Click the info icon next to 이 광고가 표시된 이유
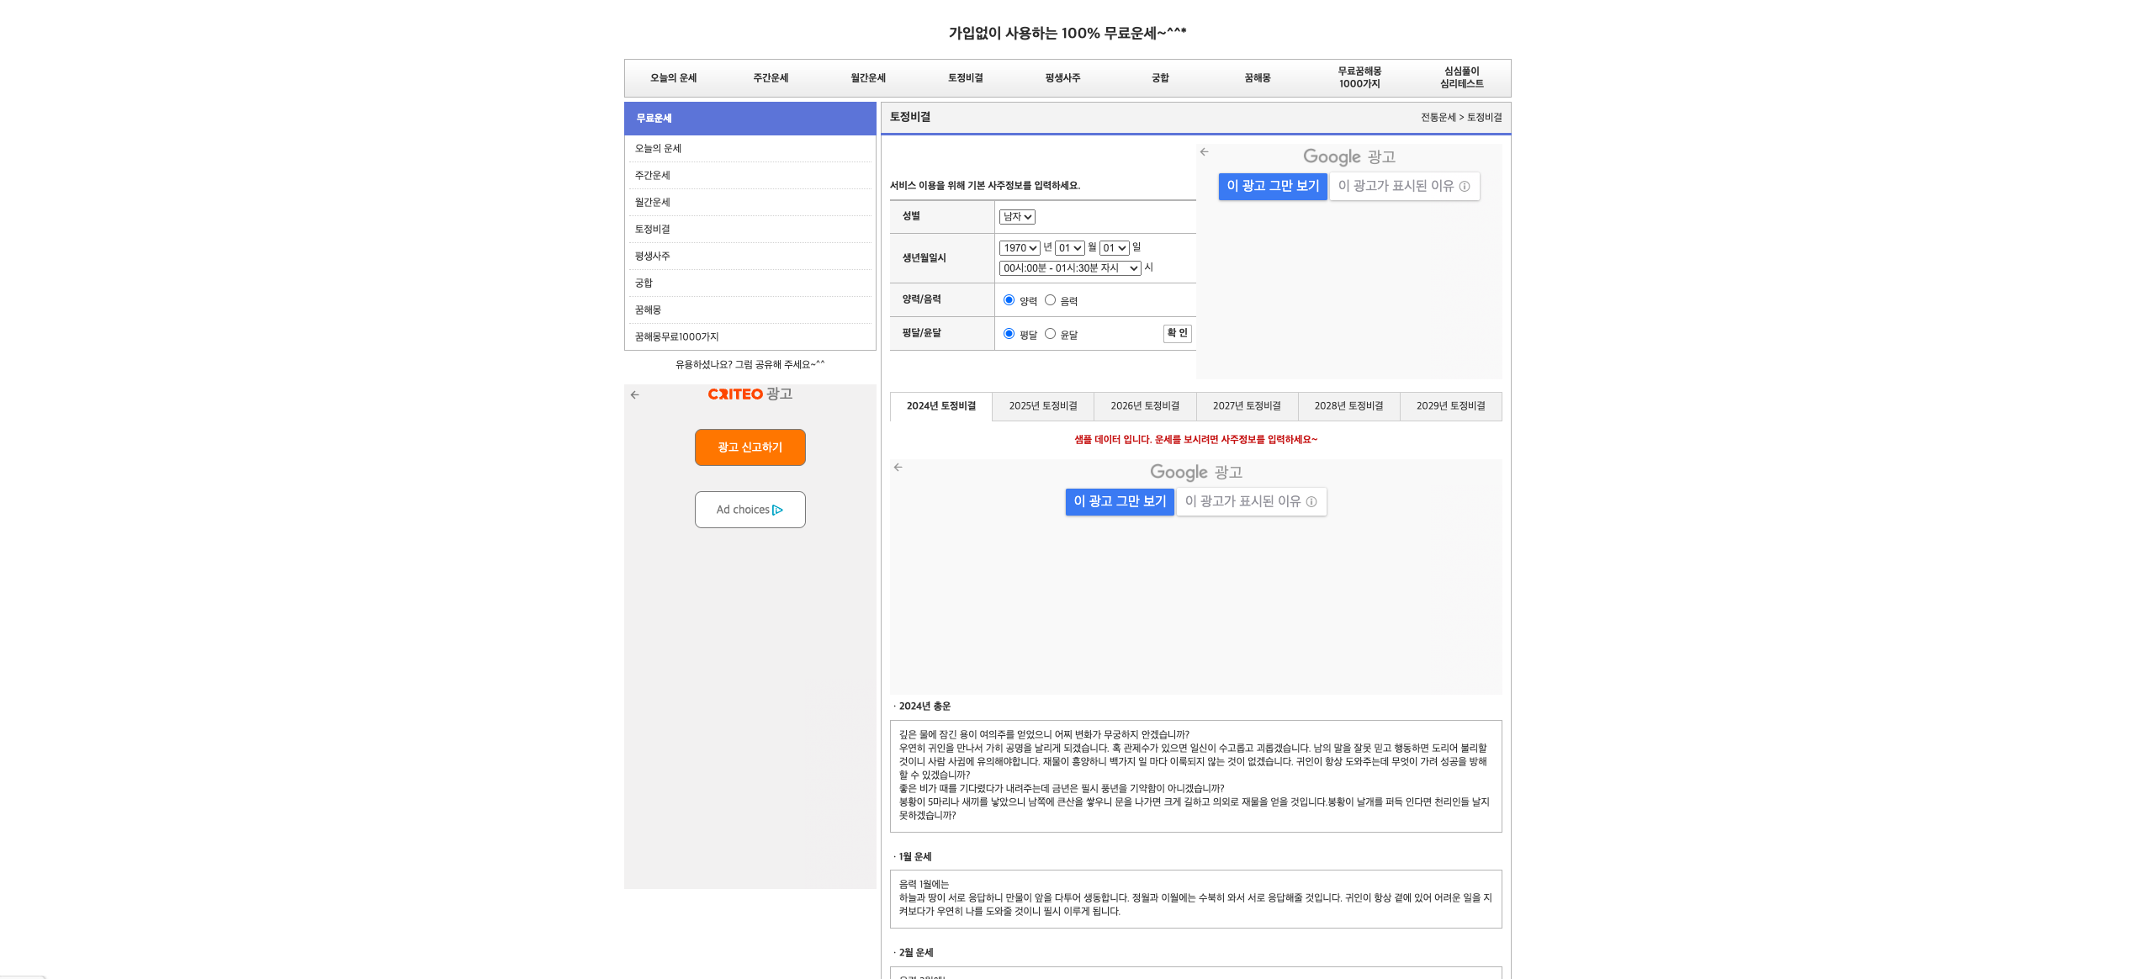Viewport: 2135px width, 979px height. tap(1466, 187)
